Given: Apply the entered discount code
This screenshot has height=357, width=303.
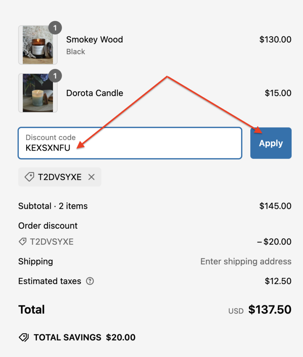Looking at the screenshot, I should pos(271,143).
